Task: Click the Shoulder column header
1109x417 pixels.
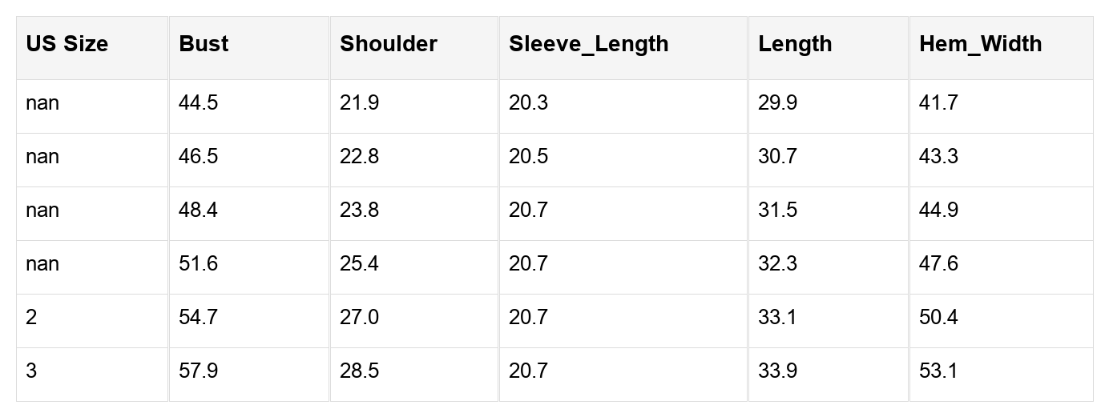Action: pos(389,44)
